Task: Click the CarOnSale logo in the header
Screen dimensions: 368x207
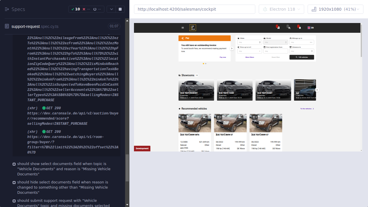Action: point(193,28)
